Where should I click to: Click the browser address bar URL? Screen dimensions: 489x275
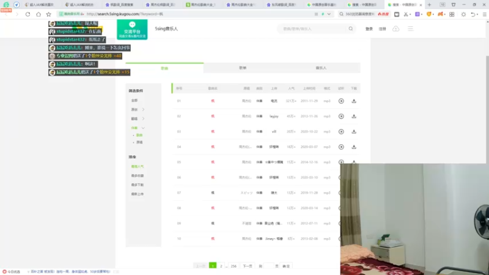[125, 14]
